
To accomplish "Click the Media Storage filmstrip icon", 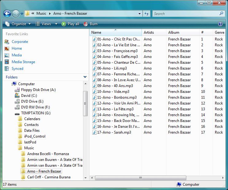I will 7,62.
